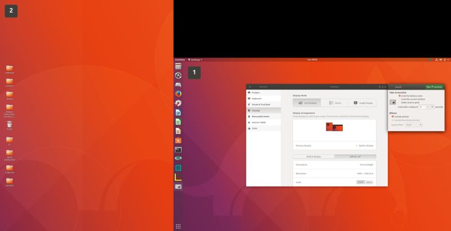
Task: Select display 1 thumbnail in arrangement
Action: click(338, 128)
